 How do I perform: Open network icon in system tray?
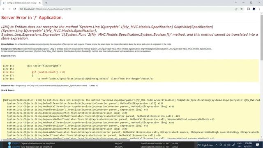click(225, 145)
